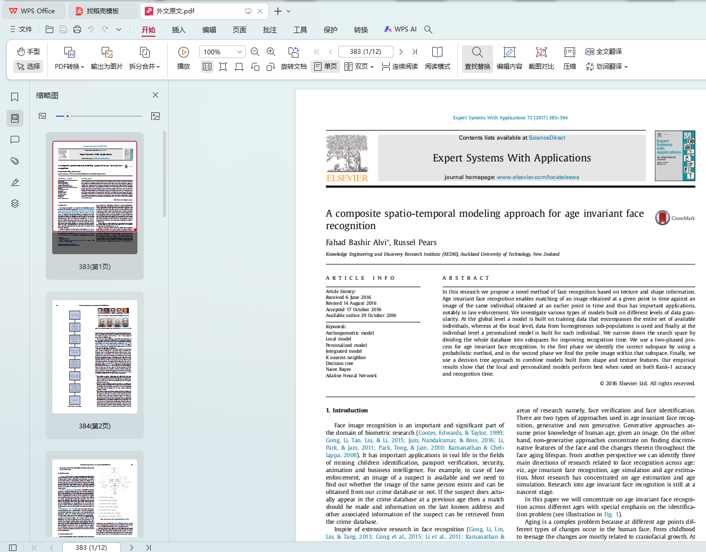The height and width of the screenshot is (552, 706).
Task: Open the 文件 file menu
Action: (x=21, y=29)
